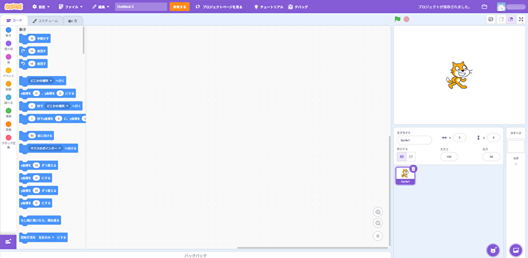Click the Scratch logo
528x258 pixels.
(x=14, y=7)
